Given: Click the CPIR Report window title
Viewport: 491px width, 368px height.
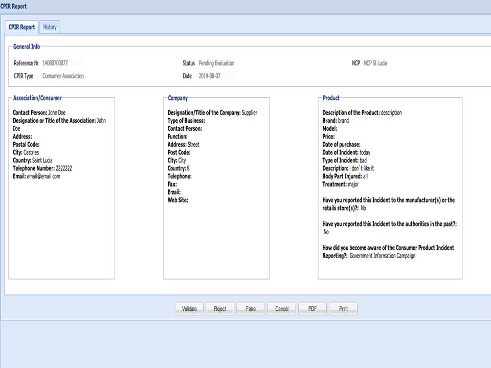Looking at the screenshot, I should tap(13, 6).
